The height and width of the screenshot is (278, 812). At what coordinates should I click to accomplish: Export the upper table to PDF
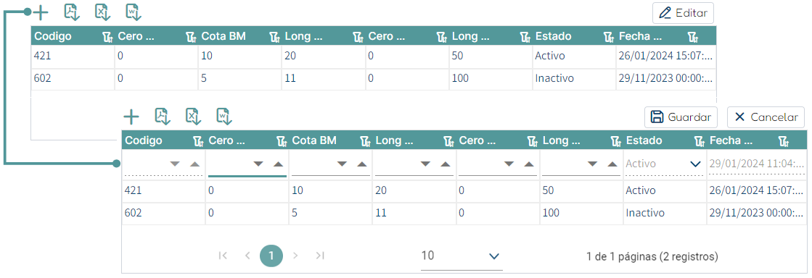click(x=71, y=12)
